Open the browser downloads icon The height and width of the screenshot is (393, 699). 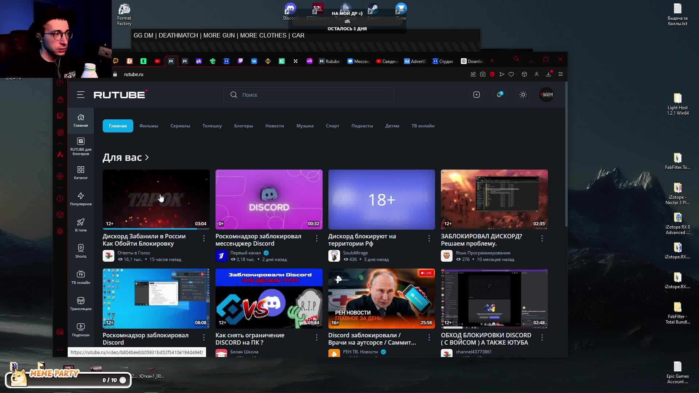[549, 74]
